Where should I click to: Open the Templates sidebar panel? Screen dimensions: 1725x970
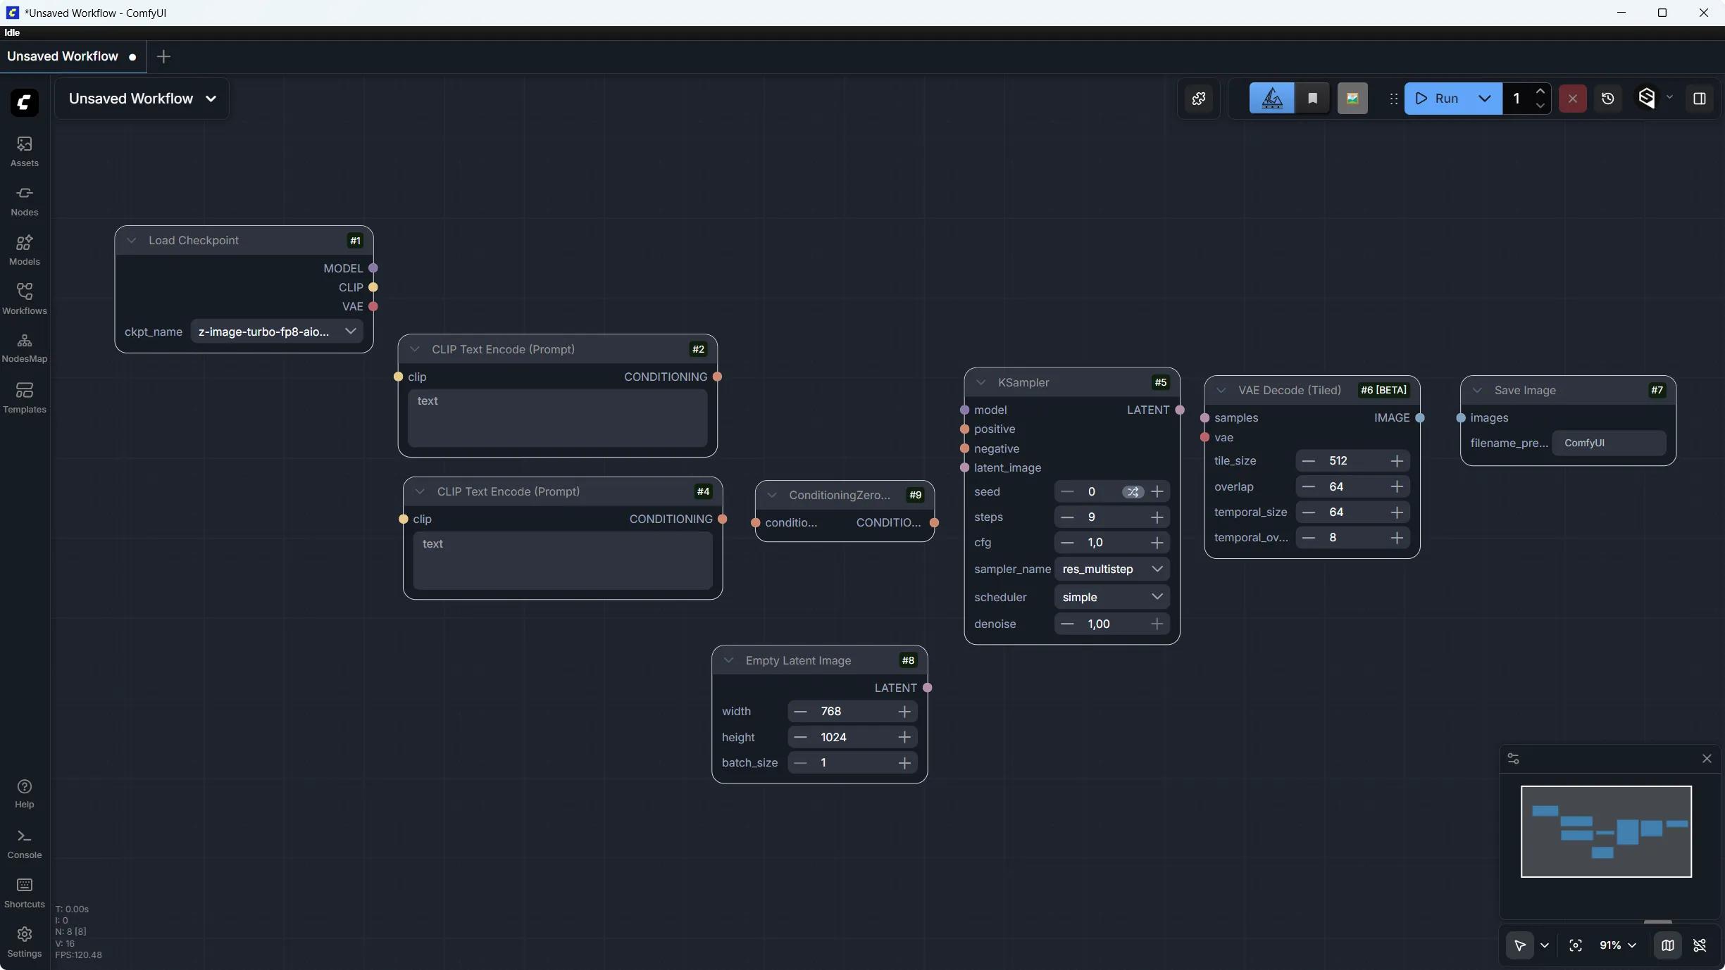(25, 398)
